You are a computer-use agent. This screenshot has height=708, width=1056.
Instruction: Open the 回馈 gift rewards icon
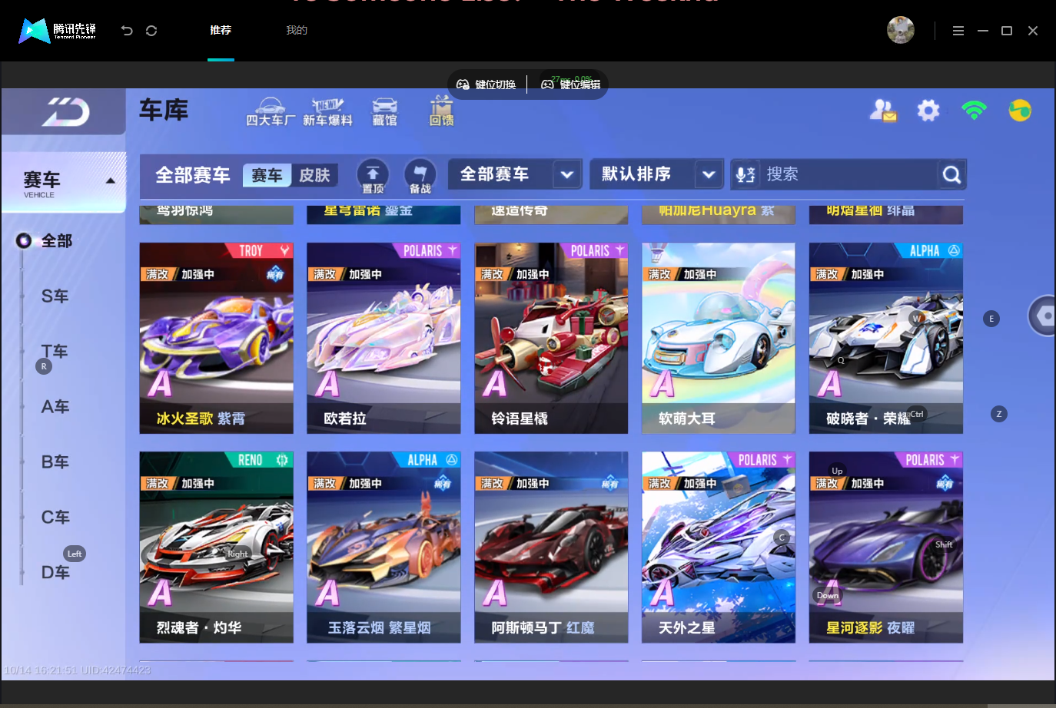click(441, 111)
